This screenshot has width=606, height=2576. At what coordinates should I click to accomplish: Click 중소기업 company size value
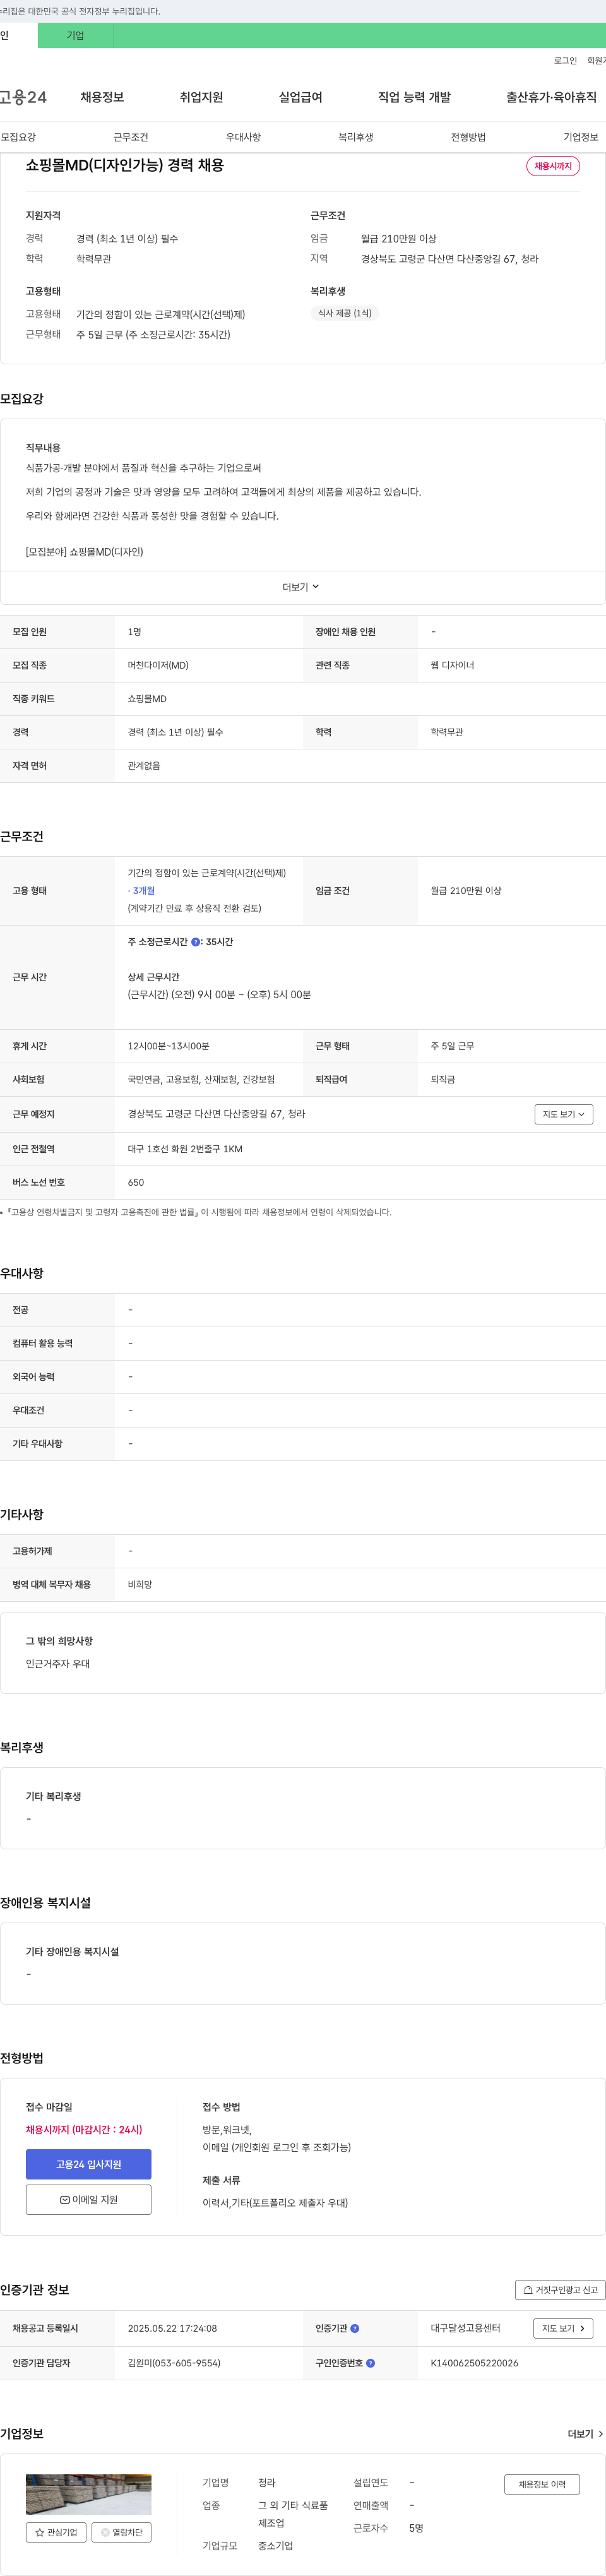(x=276, y=2546)
